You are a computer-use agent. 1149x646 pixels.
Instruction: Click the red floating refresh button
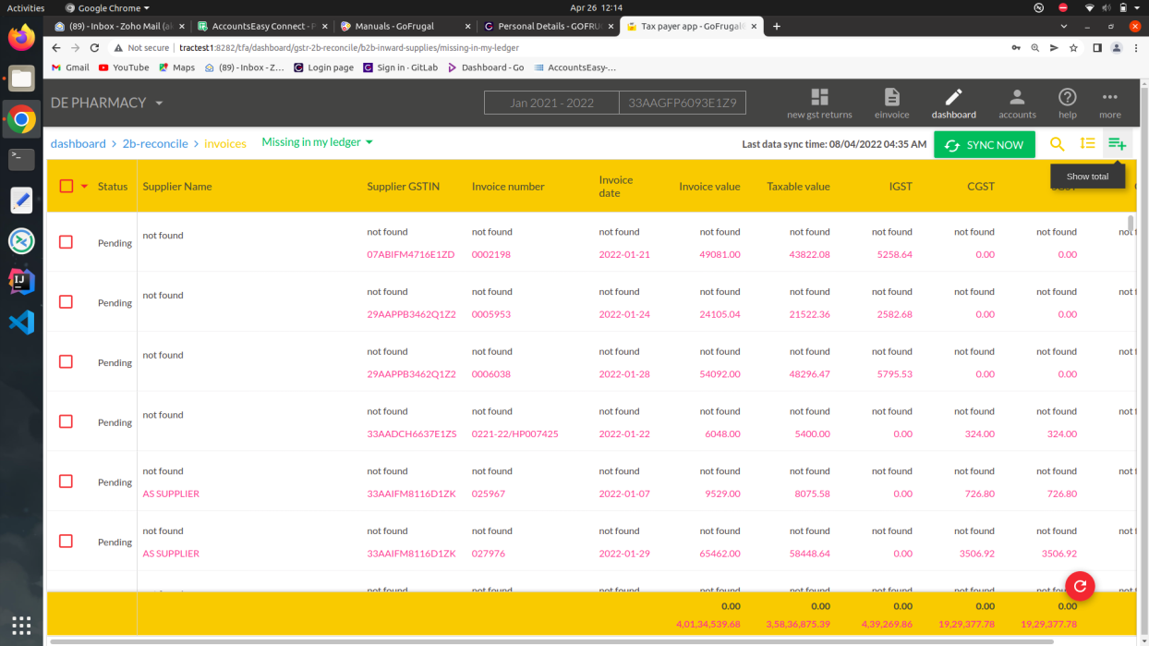1080,586
